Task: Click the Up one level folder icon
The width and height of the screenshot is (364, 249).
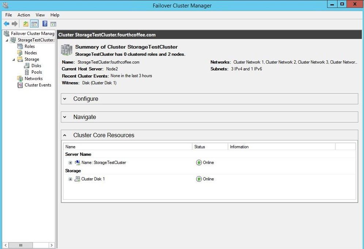Action: (x=26, y=24)
